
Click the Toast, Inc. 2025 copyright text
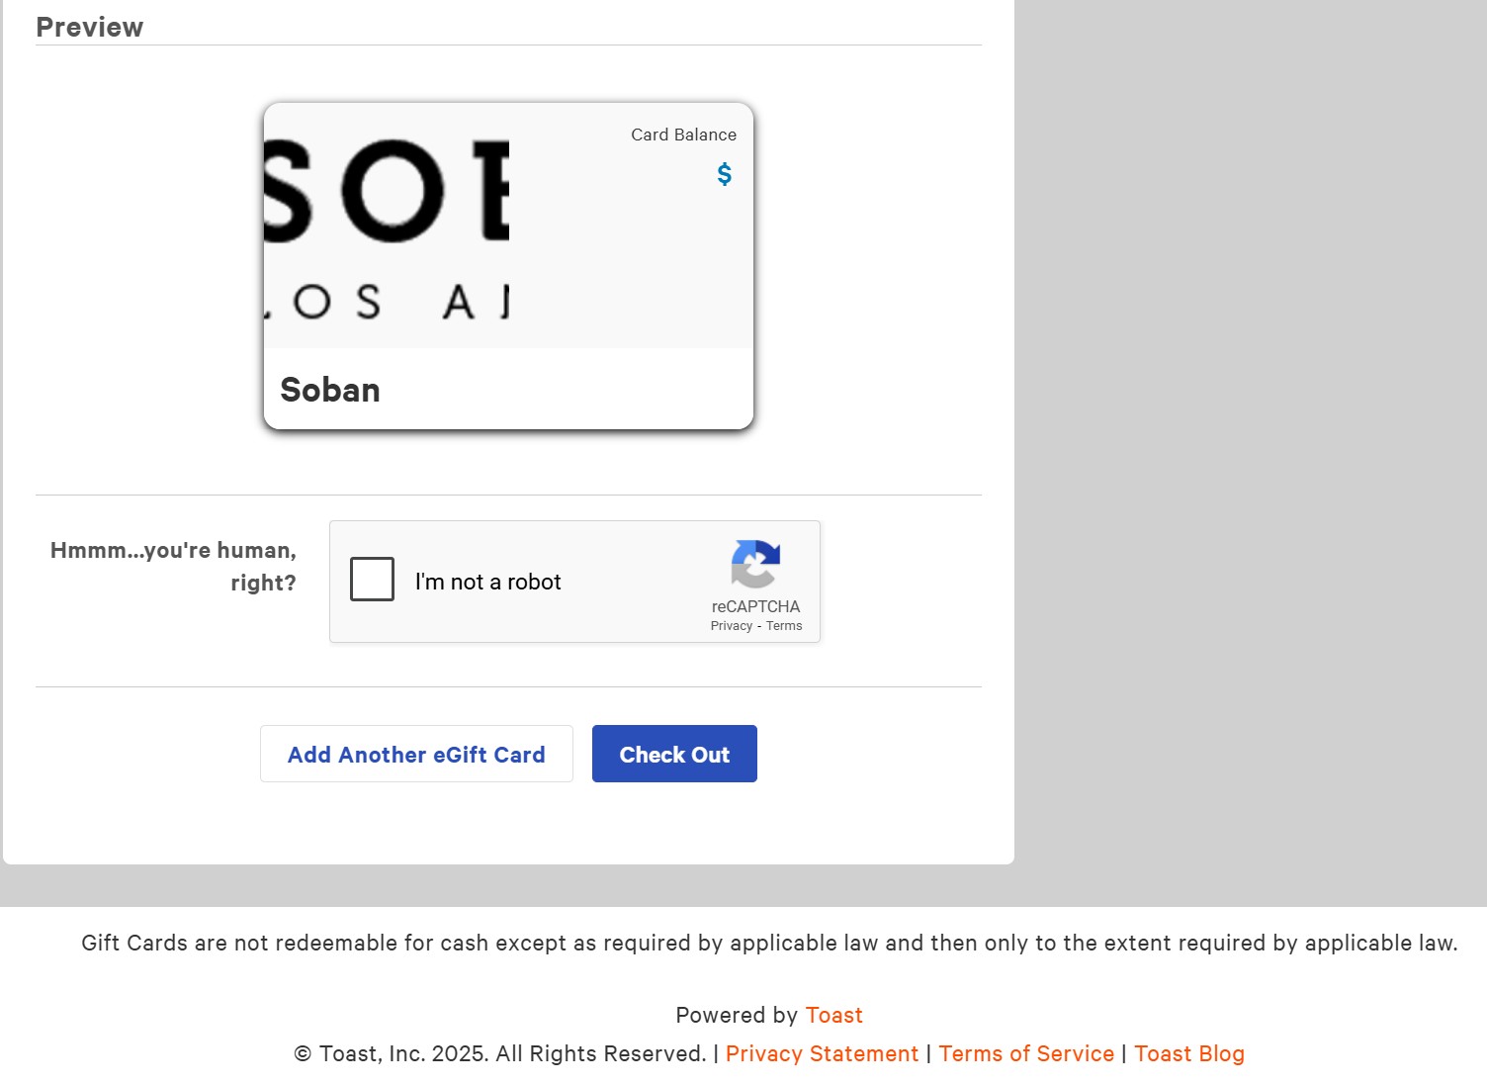pyautogui.click(x=499, y=1054)
